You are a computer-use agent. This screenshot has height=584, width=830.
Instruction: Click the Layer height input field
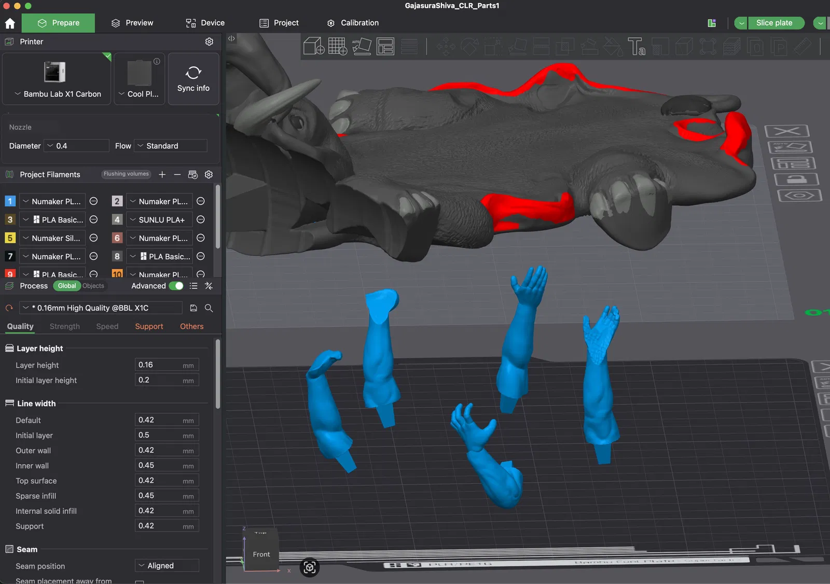tap(167, 365)
